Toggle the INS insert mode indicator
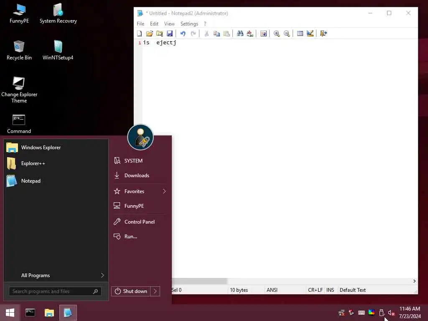The height and width of the screenshot is (321, 428). pyautogui.click(x=330, y=290)
